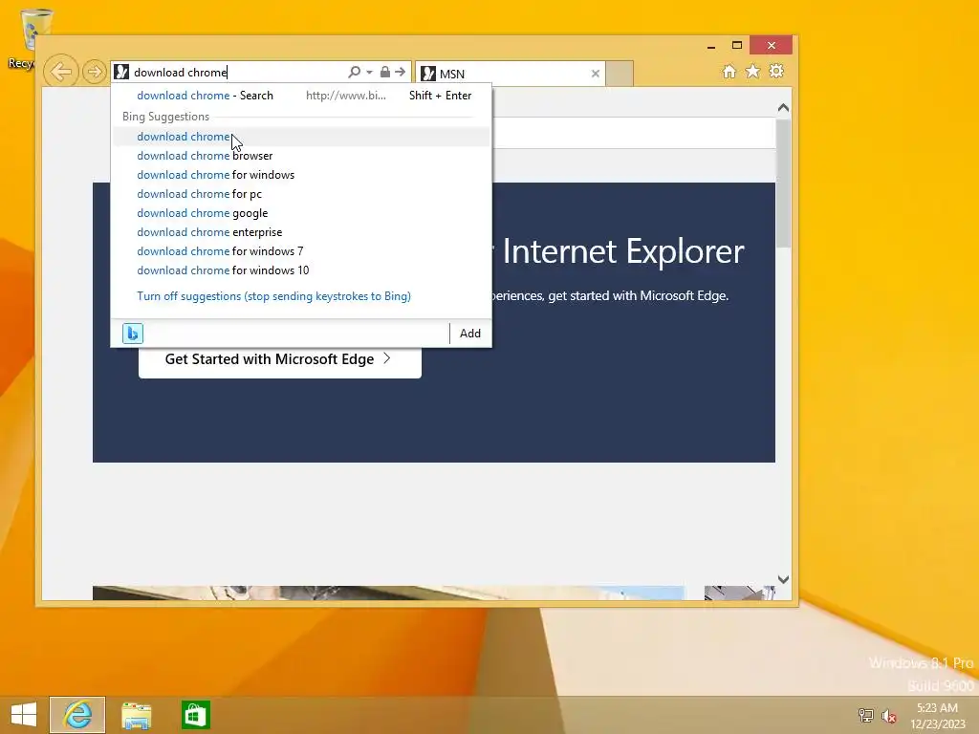Maximize the Internet Explorer window

point(737,46)
